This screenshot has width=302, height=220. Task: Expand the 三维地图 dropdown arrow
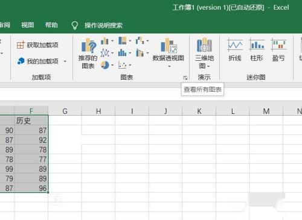[x=208, y=66]
